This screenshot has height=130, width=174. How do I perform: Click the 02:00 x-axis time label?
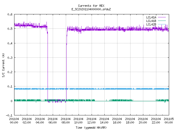pos(27,122)
